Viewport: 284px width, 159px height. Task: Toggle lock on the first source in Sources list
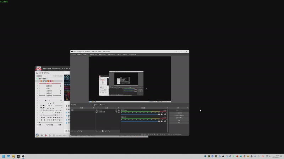(x=119, y=110)
